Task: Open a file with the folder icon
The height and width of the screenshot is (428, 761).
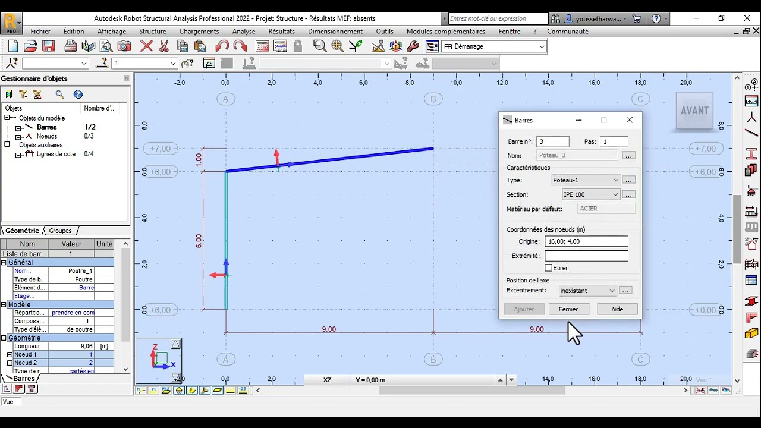Action: (x=30, y=46)
